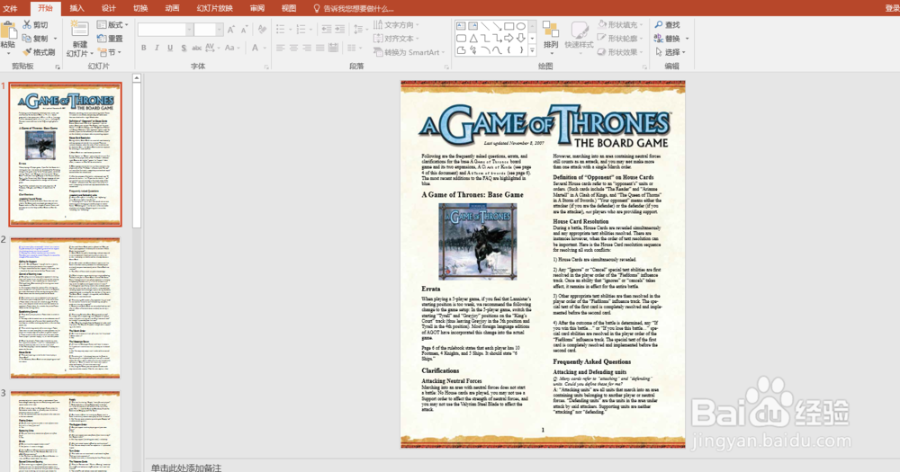The image size is (900, 472).
Task: Select the right arrow shape
Action: click(x=508, y=39)
